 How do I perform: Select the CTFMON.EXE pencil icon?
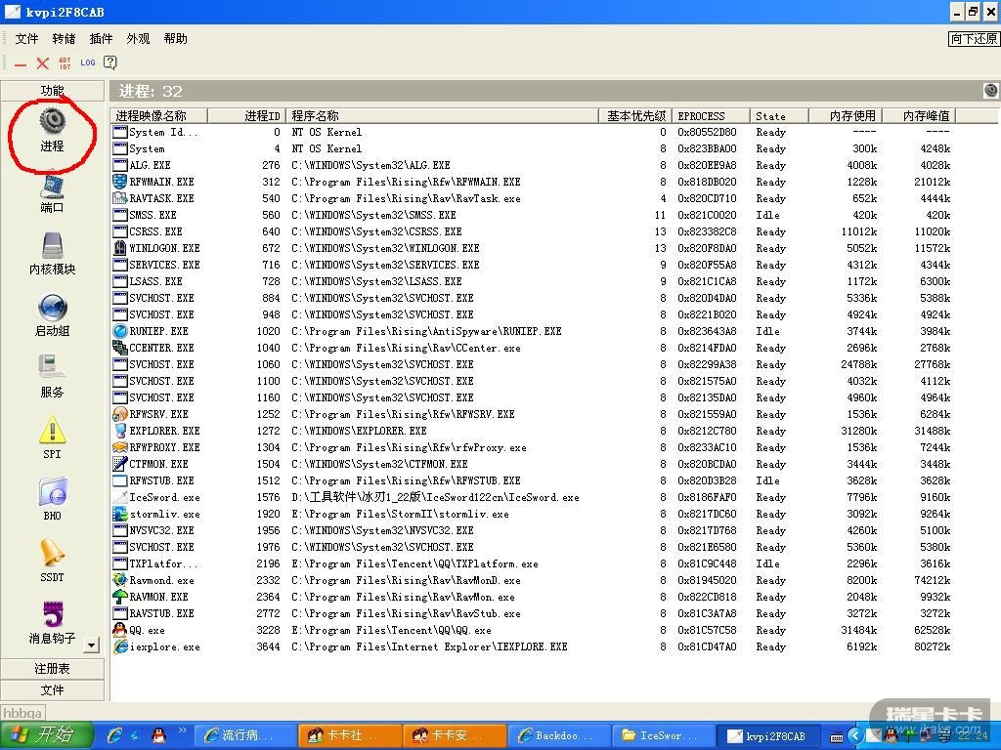point(119,464)
